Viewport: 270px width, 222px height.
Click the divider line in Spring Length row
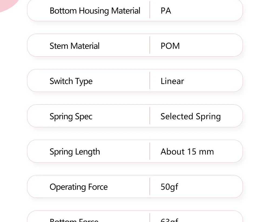pyautogui.click(x=150, y=151)
